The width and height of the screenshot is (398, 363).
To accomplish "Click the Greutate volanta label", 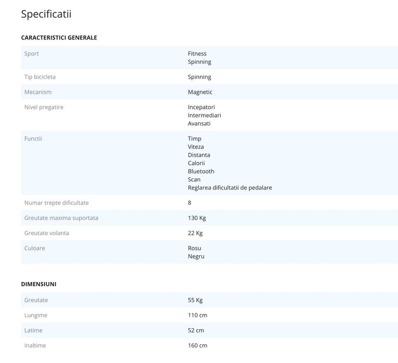I will [47, 233].
